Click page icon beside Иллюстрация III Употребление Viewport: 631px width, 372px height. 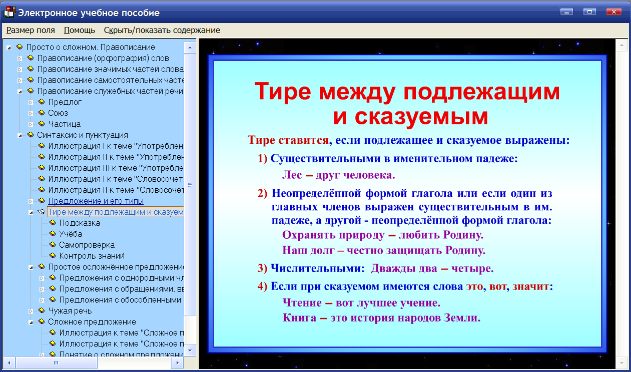(x=42, y=168)
